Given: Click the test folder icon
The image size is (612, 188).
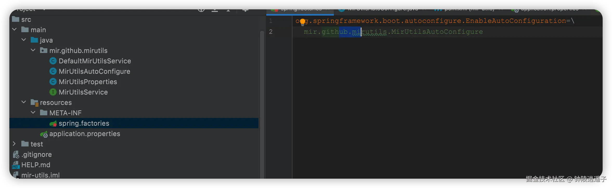Looking at the screenshot, I should point(25,144).
